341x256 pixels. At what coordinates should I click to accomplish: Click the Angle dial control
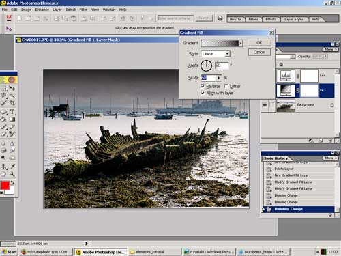[206, 66]
